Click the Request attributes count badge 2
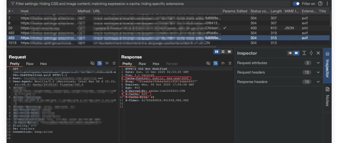The height and width of the screenshot is (143, 338). point(308,63)
